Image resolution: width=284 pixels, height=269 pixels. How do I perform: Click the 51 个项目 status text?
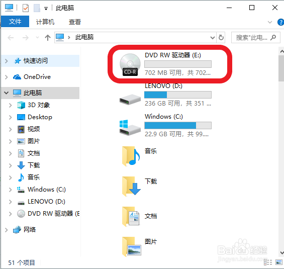(22, 262)
